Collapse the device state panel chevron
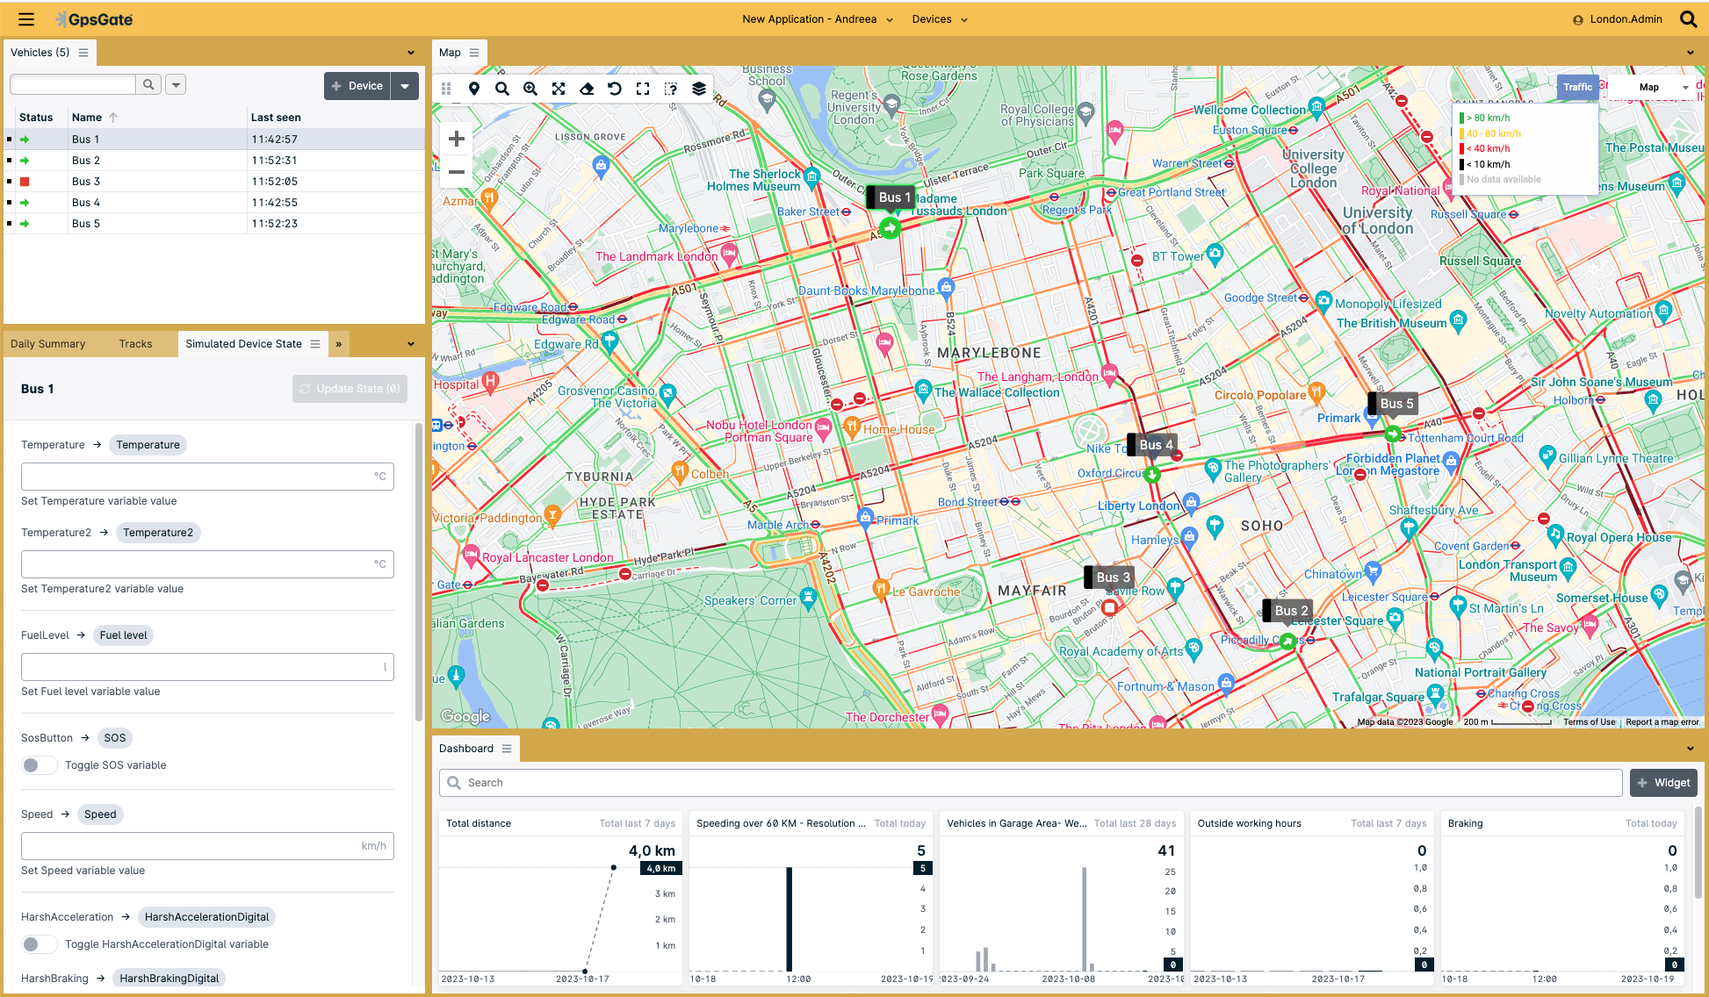Screen dimensions: 1709x997 tap(411, 344)
